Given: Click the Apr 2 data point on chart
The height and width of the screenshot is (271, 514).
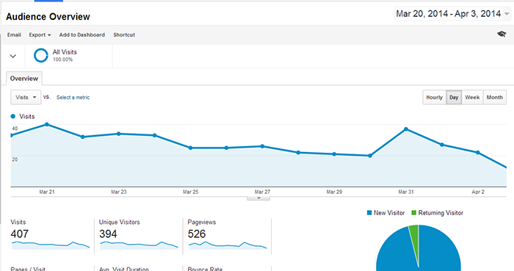Looking at the screenshot, I should (478, 153).
